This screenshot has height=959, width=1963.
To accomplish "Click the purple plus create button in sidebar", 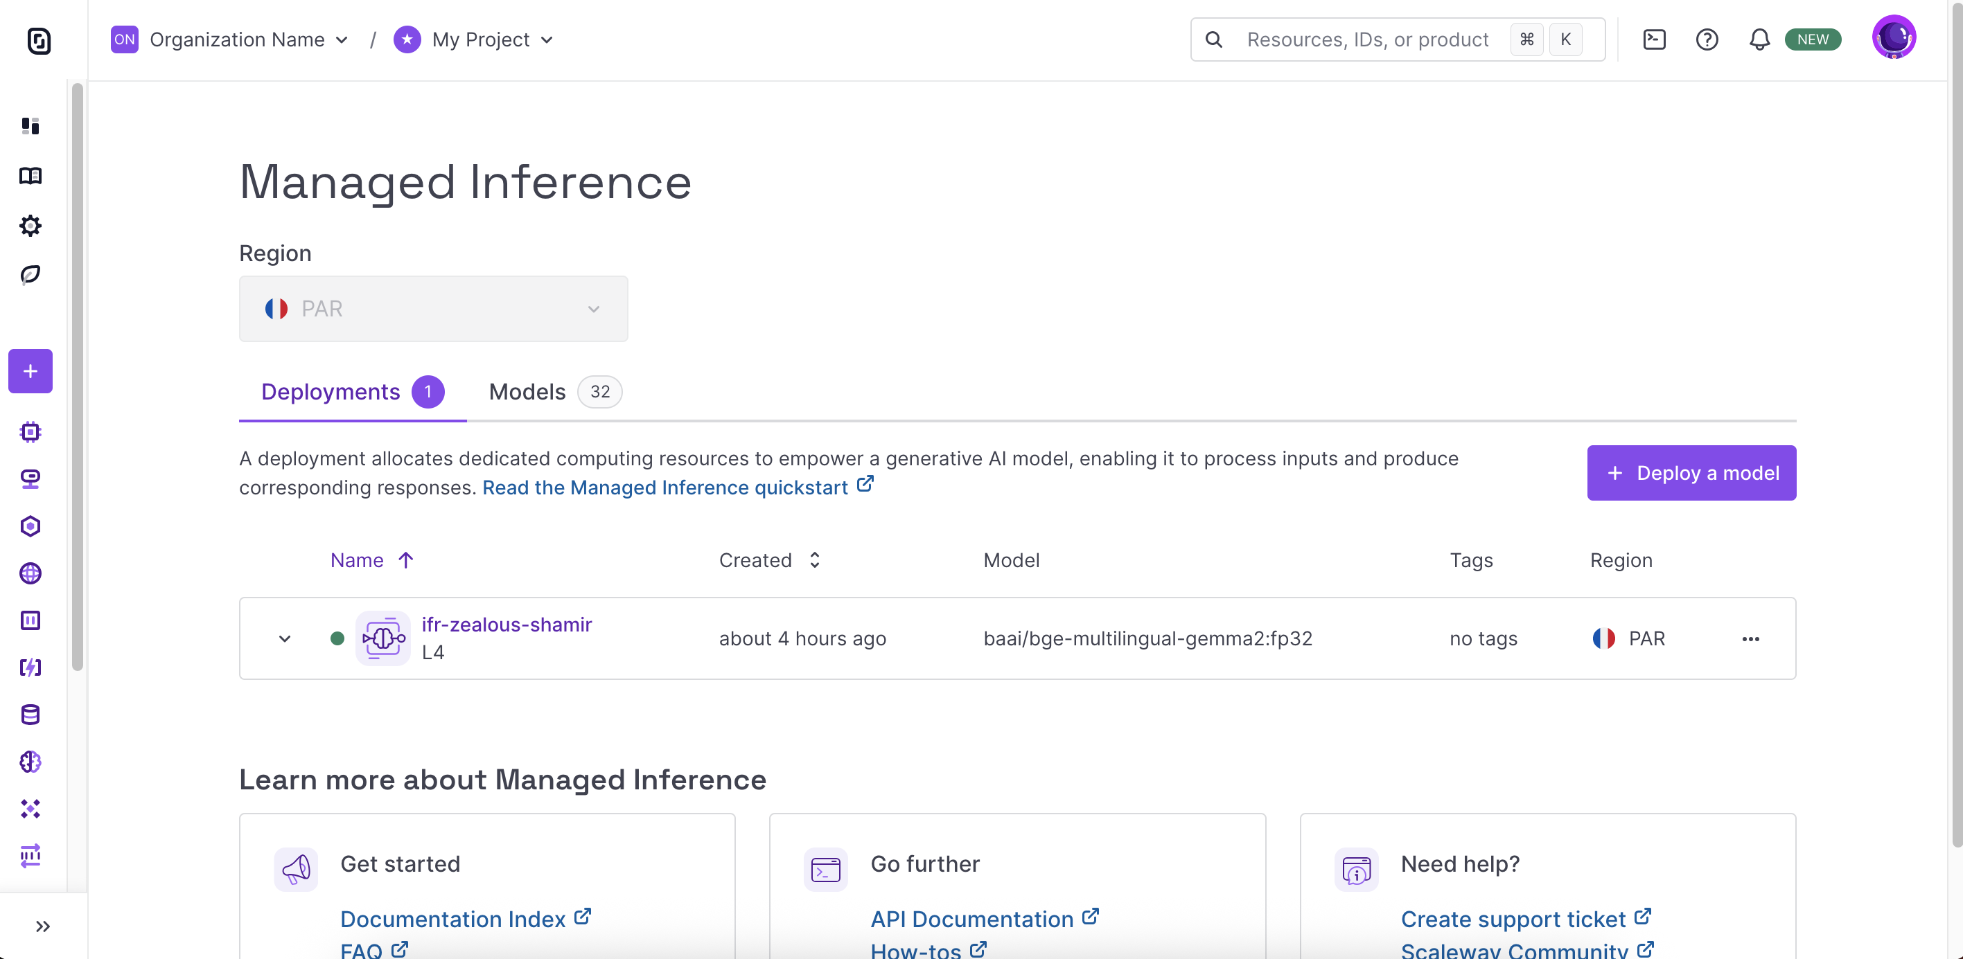I will (30, 371).
